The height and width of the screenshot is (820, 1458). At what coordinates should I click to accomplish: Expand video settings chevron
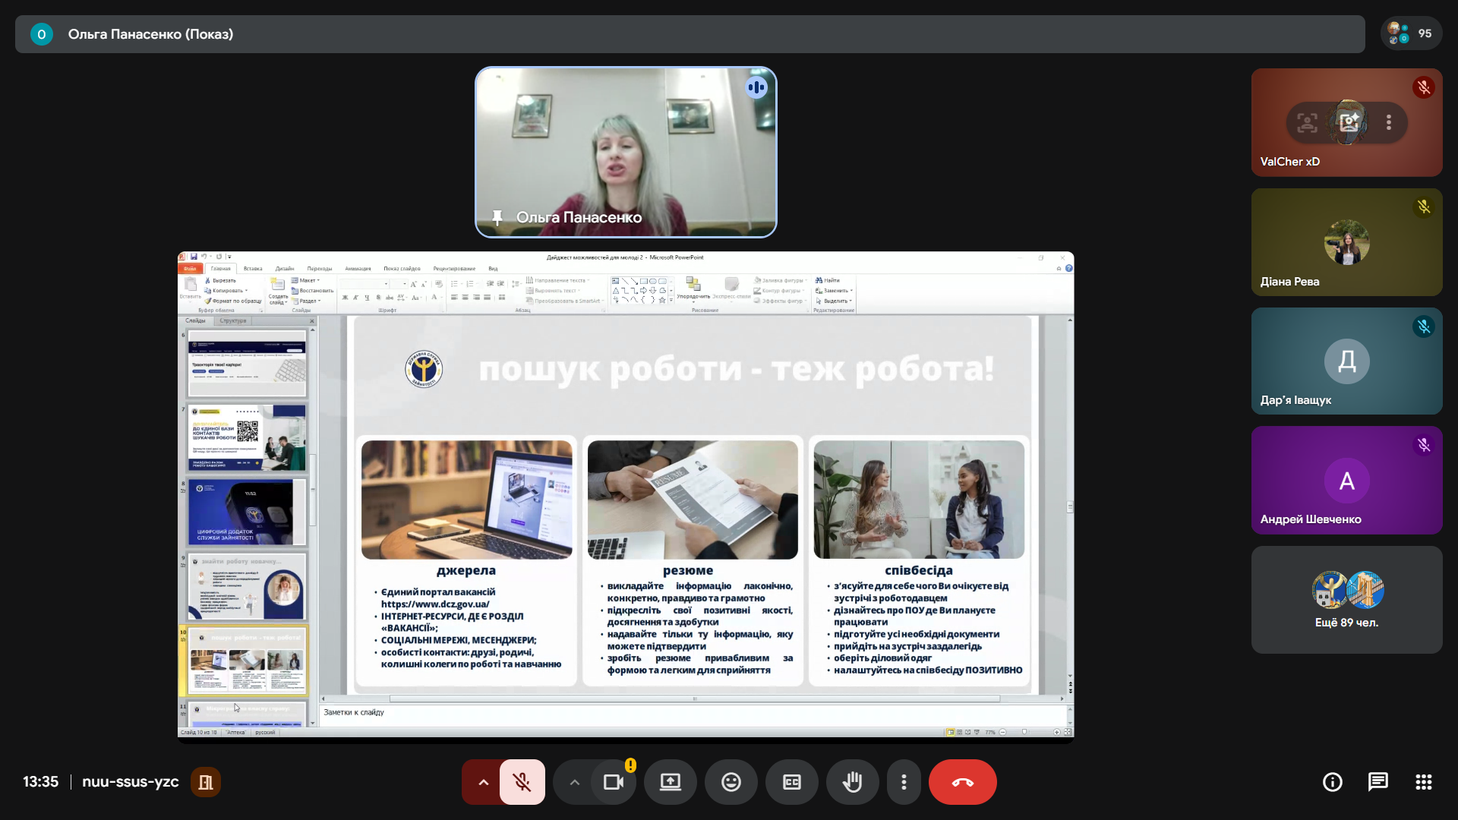pos(574,782)
